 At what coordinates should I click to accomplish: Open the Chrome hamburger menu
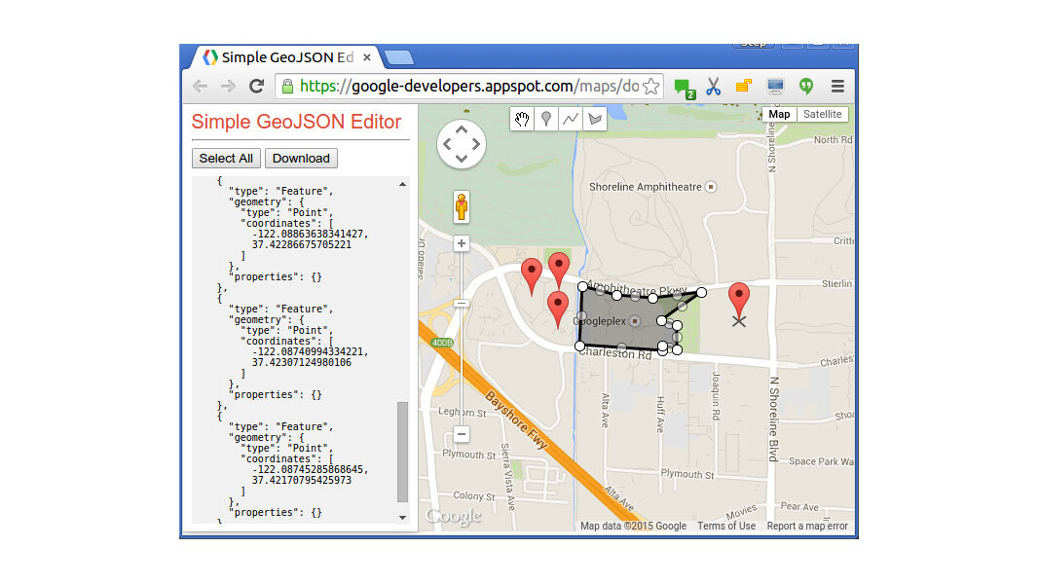[837, 87]
